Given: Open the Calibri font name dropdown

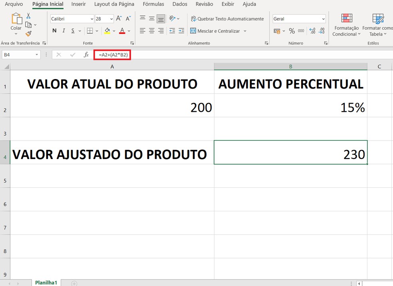Looking at the screenshot, I should pyautogui.click(x=92, y=19).
